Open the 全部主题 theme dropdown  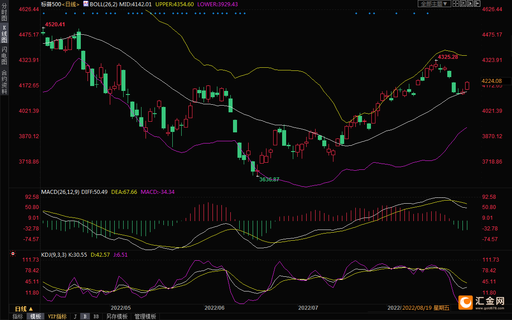(433, 4)
